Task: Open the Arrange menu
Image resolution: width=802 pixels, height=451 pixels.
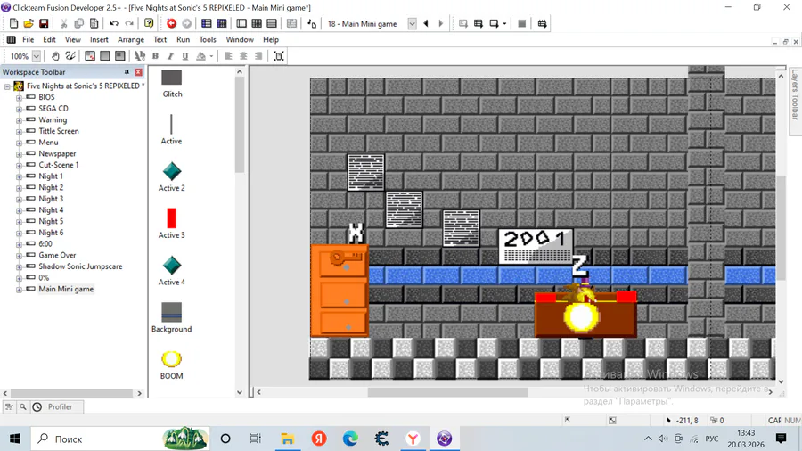Action: pos(131,39)
